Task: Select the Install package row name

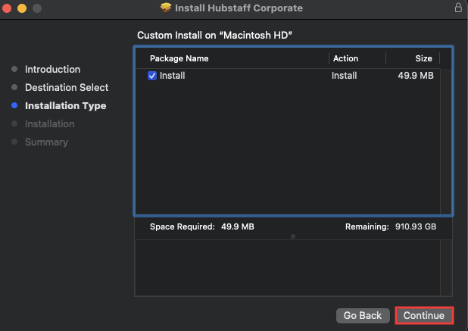Action: [172, 76]
